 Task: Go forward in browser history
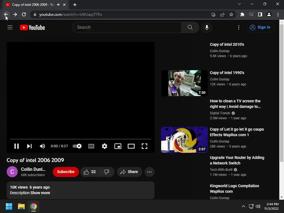15,14
